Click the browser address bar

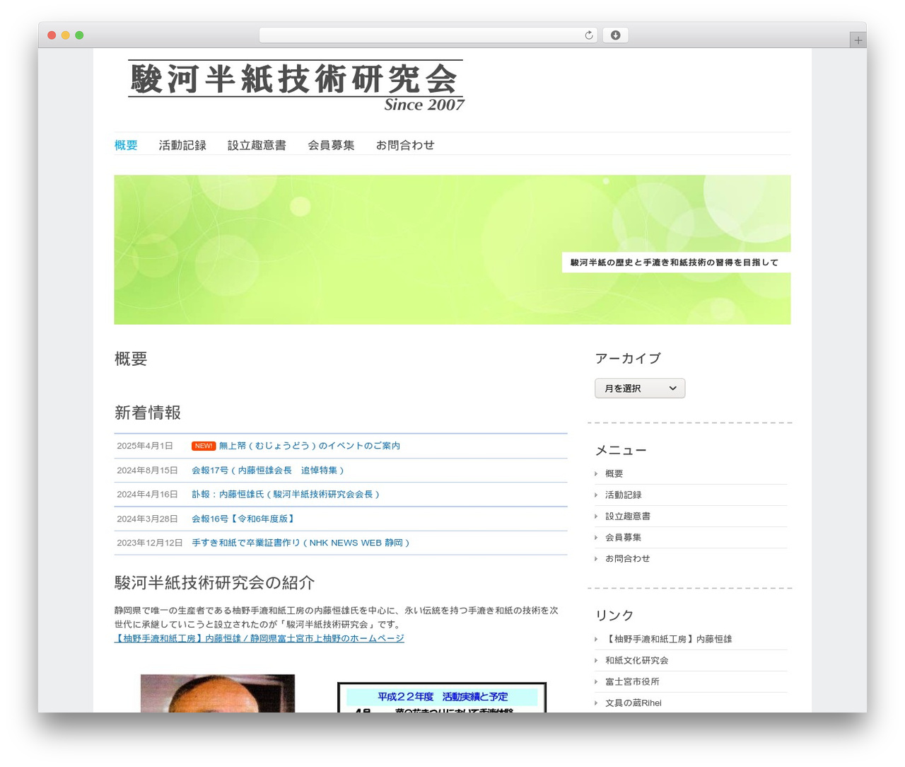(428, 35)
